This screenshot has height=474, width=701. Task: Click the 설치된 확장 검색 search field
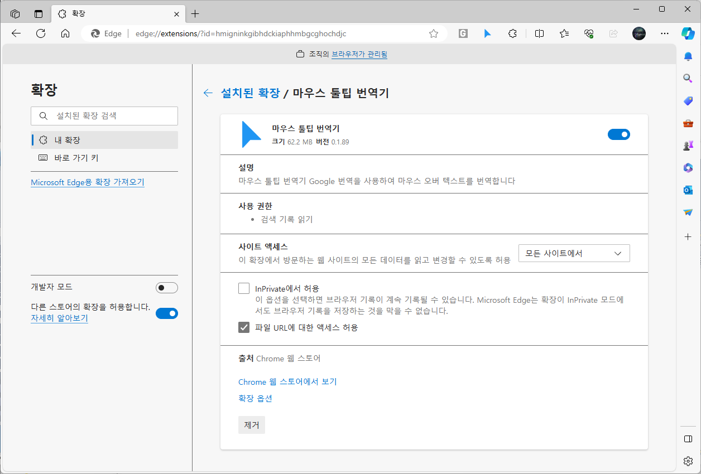(x=104, y=116)
